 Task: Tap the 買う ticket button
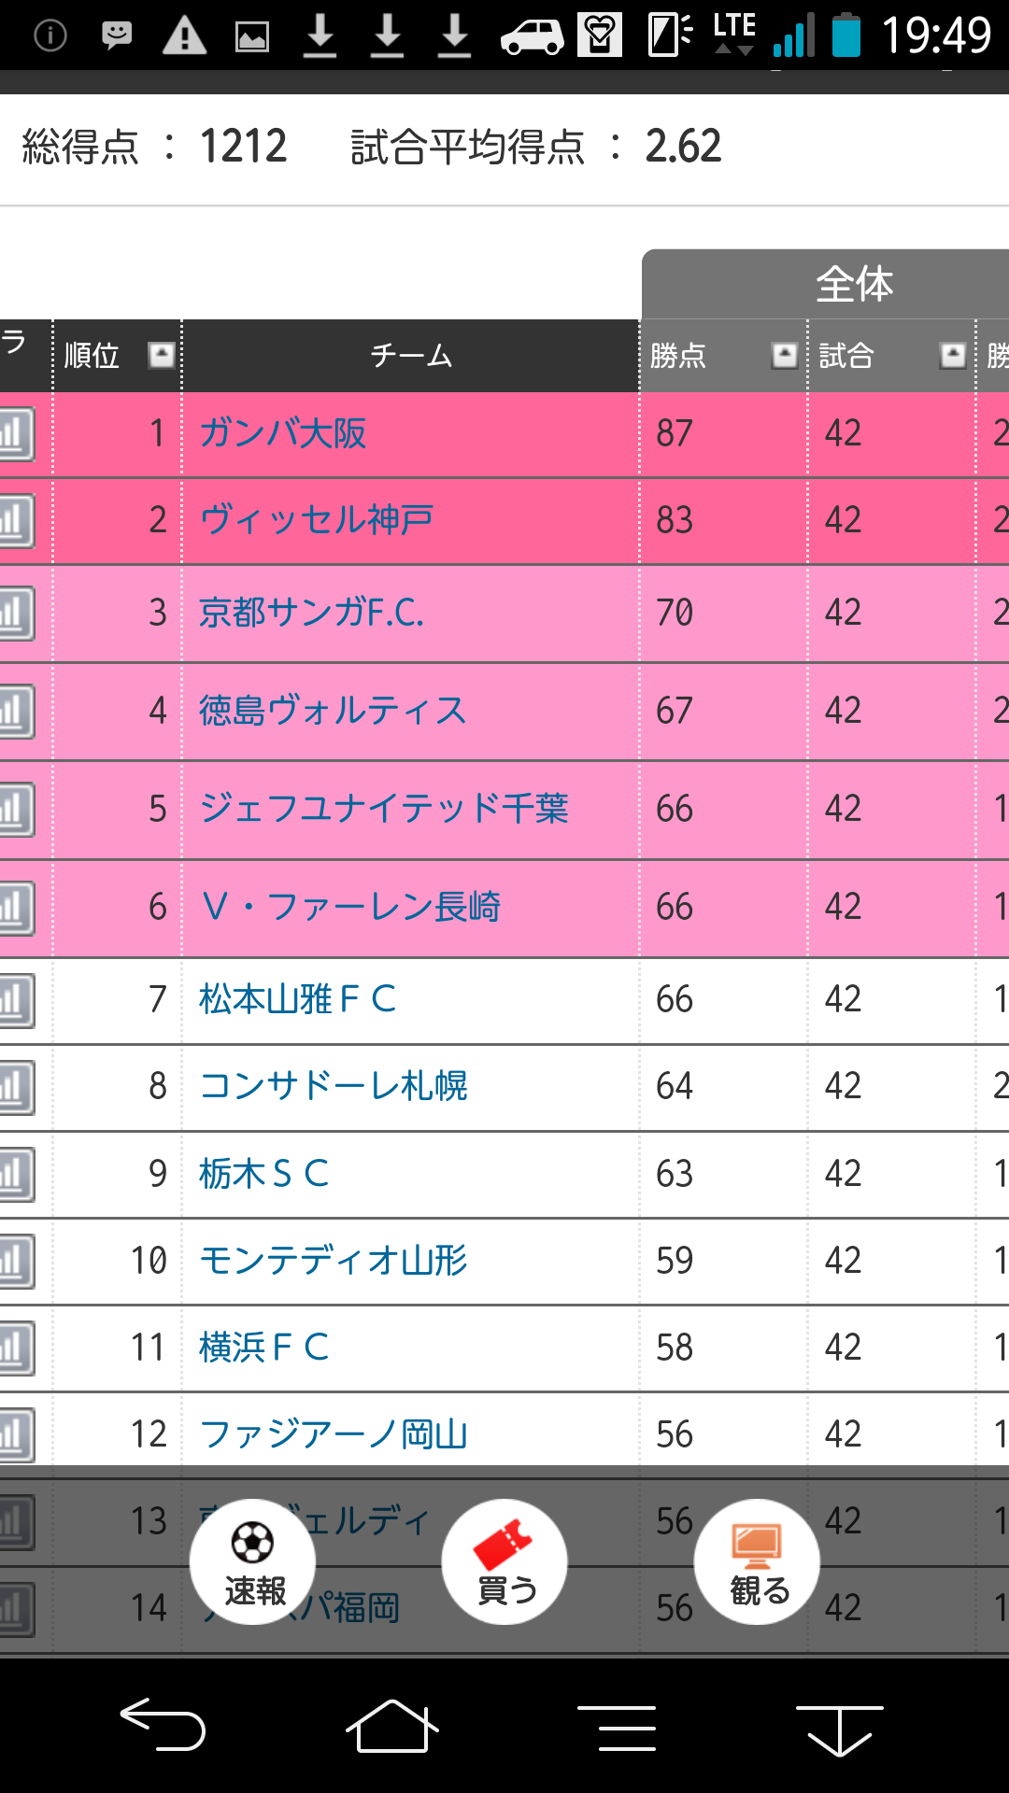pyautogui.click(x=504, y=1561)
